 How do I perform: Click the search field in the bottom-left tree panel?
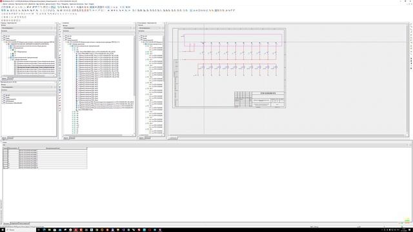coord(28,93)
